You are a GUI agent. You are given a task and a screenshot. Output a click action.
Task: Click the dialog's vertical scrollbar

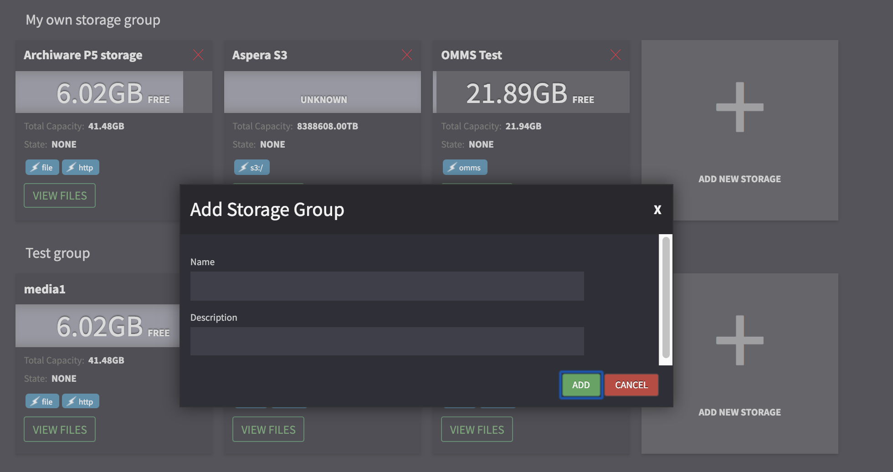[666, 298]
